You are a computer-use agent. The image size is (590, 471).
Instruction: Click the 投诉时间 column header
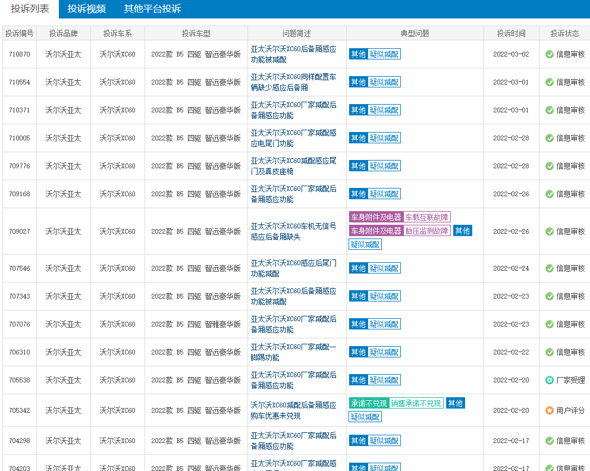511,33
